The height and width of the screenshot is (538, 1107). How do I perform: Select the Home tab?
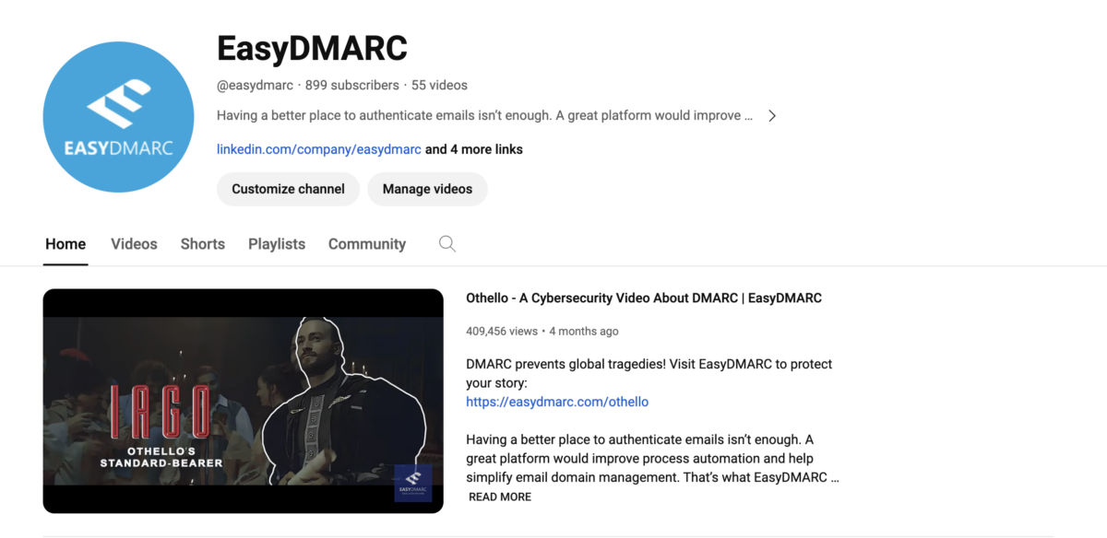[65, 243]
